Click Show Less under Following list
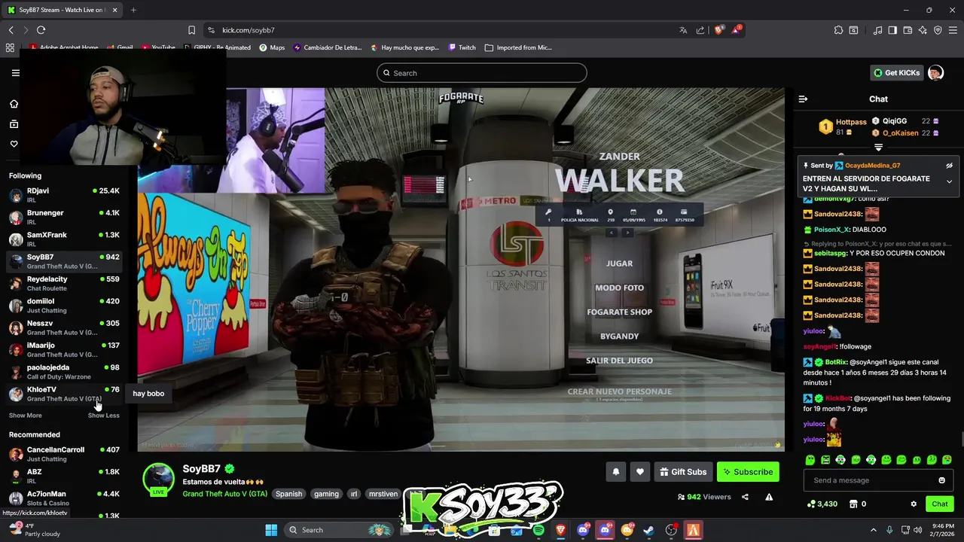964x542 pixels. pyautogui.click(x=103, y=416)
